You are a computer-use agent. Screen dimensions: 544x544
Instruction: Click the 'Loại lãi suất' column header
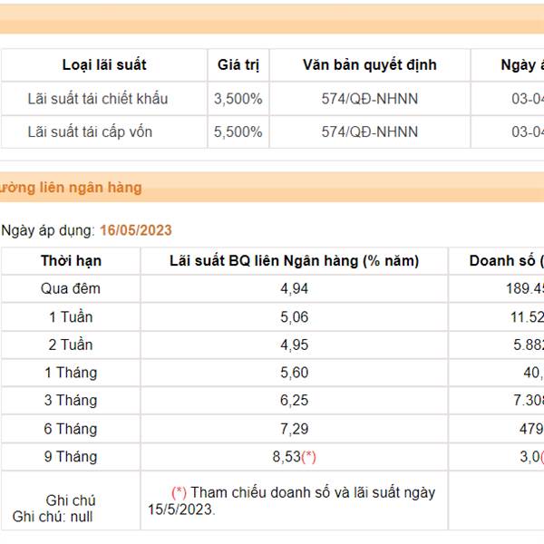click(104, 65)
